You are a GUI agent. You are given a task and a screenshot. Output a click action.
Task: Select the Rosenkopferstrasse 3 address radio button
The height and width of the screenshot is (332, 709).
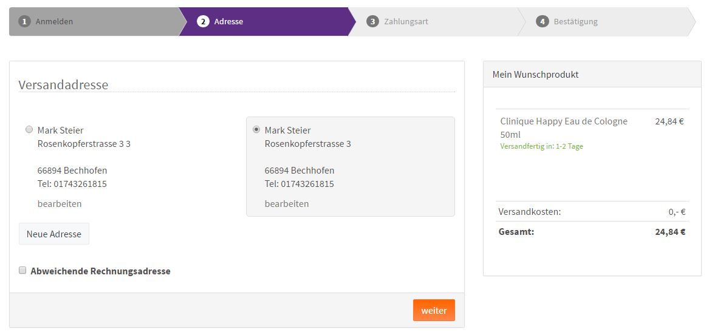(256, 130)
